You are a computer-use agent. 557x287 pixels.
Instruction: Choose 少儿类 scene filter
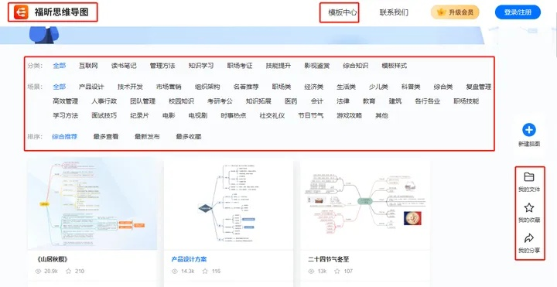378,87
